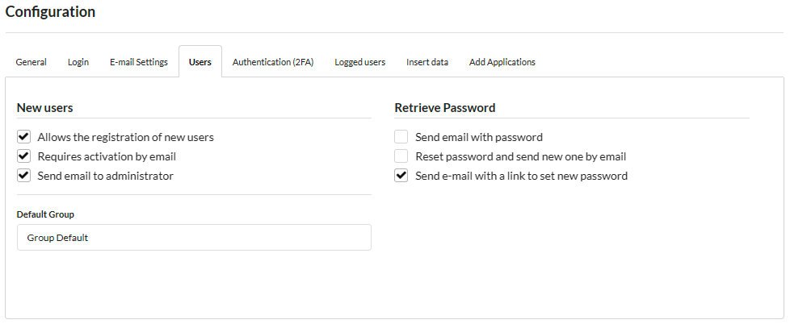
Task: Disable the Requires activation by email checkbox
Action: [x=23, y=156]
